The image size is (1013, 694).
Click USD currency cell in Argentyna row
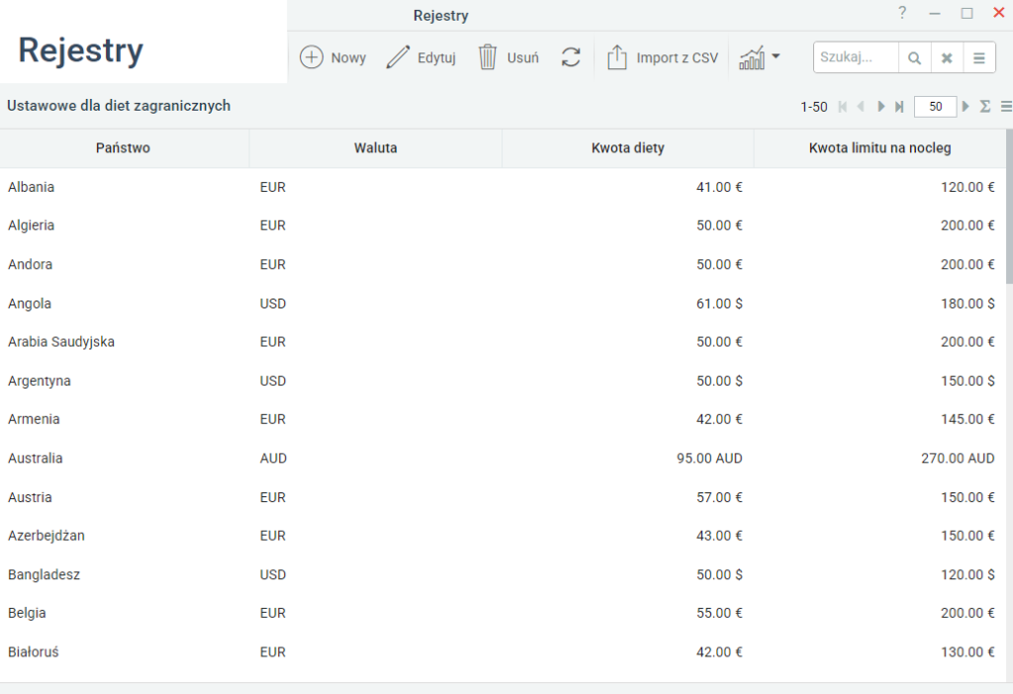tap(273, 381)
